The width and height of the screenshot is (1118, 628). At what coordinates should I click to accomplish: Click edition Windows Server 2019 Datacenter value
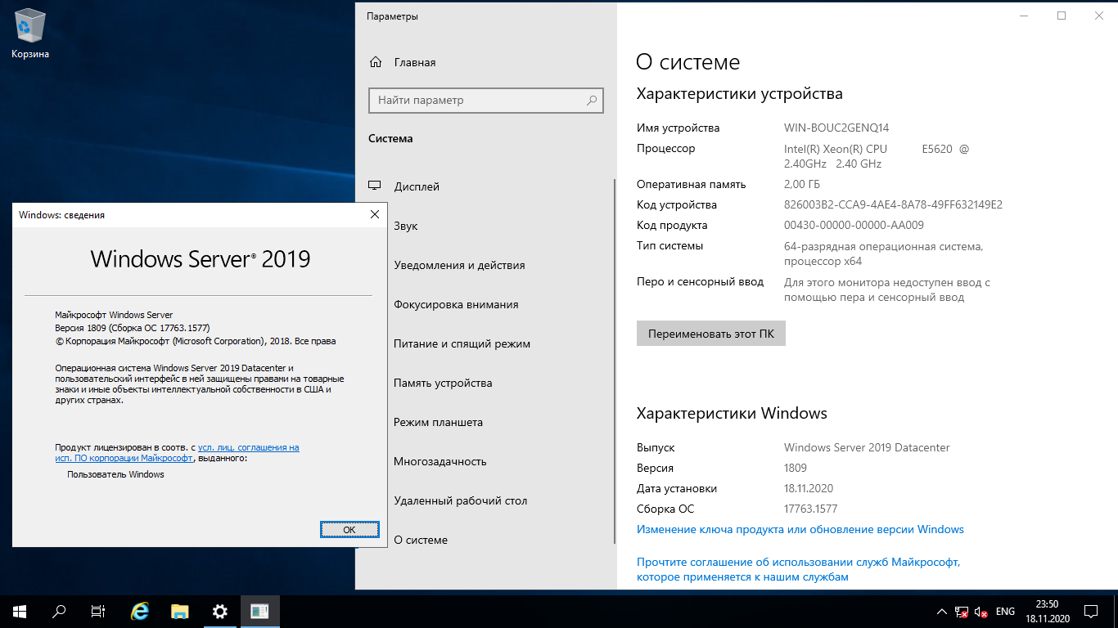tap(867, 447)
